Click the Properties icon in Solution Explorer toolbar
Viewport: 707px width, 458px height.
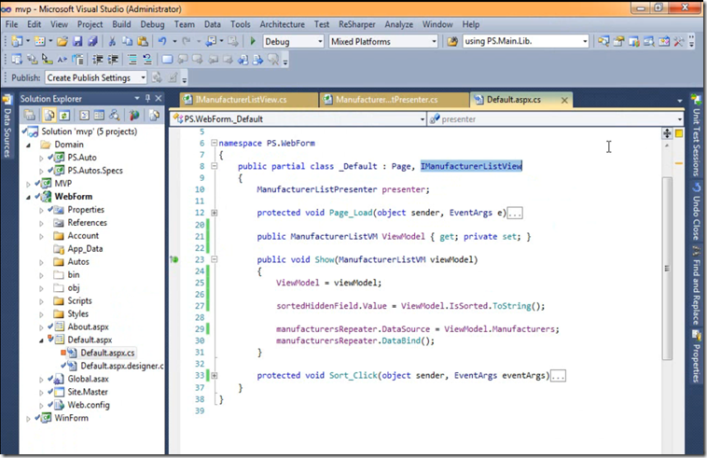[30, 116]
